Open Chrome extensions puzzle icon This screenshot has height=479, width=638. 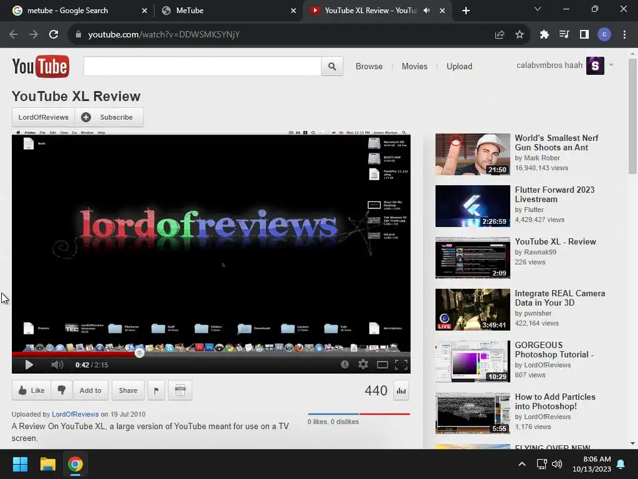545,35
